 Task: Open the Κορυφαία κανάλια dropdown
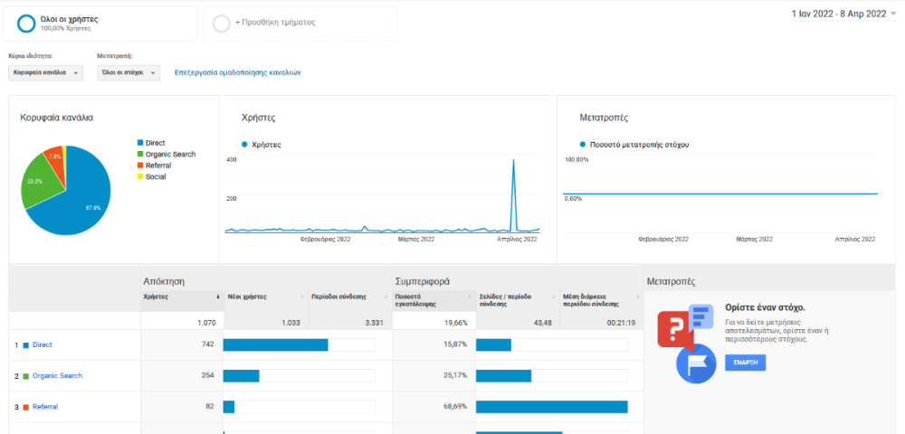click(x=46, y=72)
